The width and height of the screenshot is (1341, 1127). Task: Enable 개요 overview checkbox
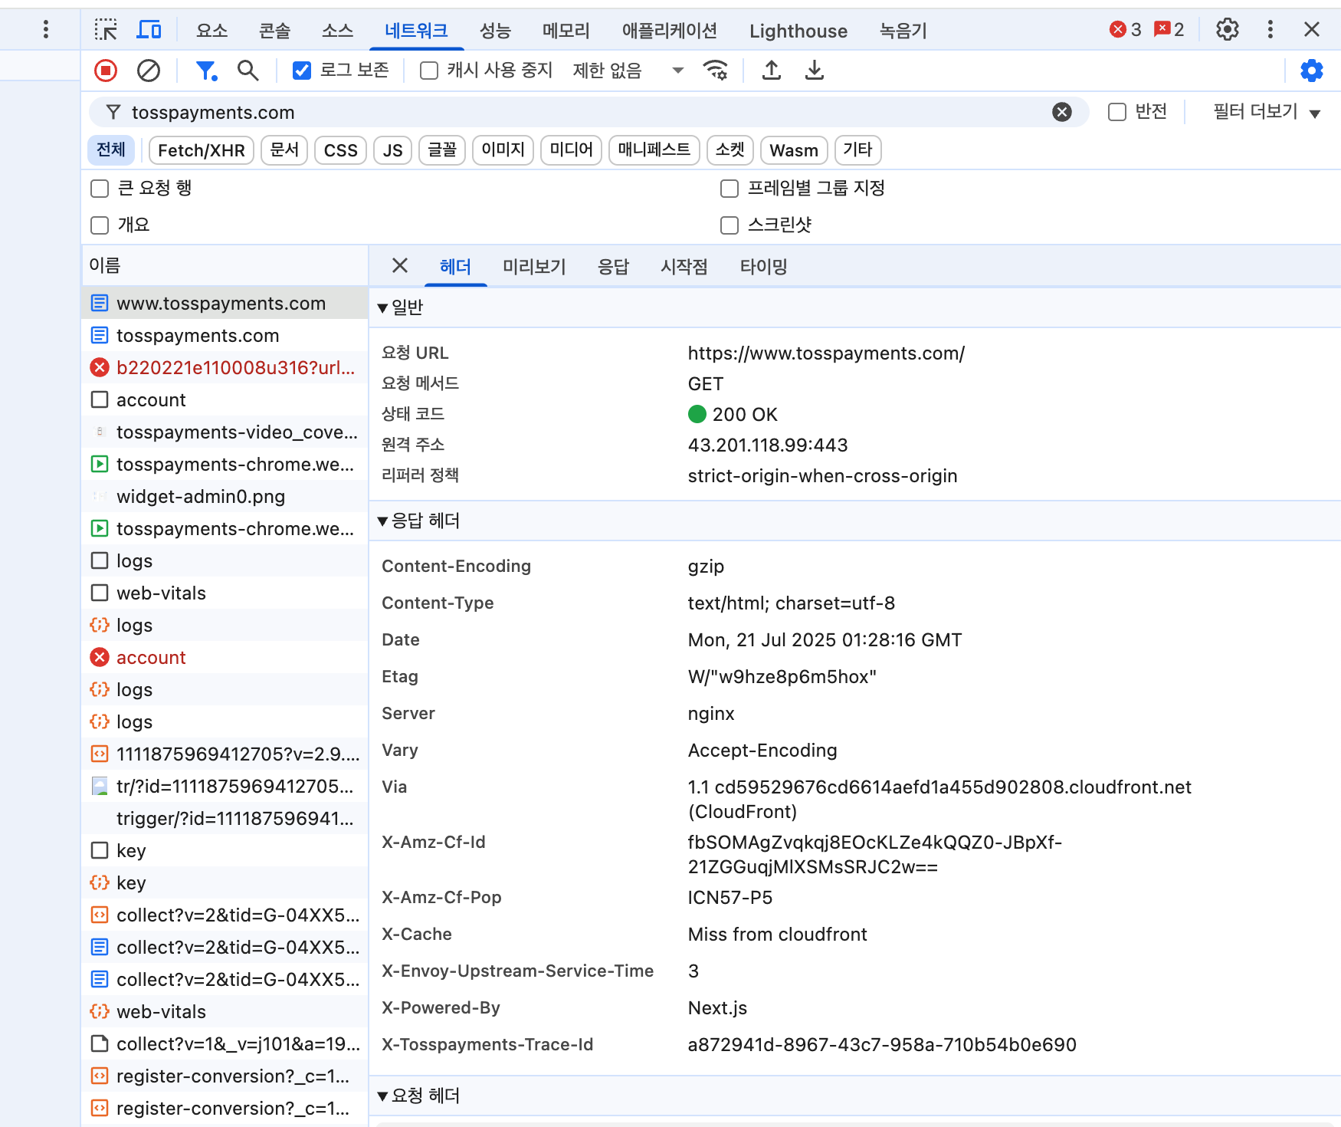click(x=100, y=225)
